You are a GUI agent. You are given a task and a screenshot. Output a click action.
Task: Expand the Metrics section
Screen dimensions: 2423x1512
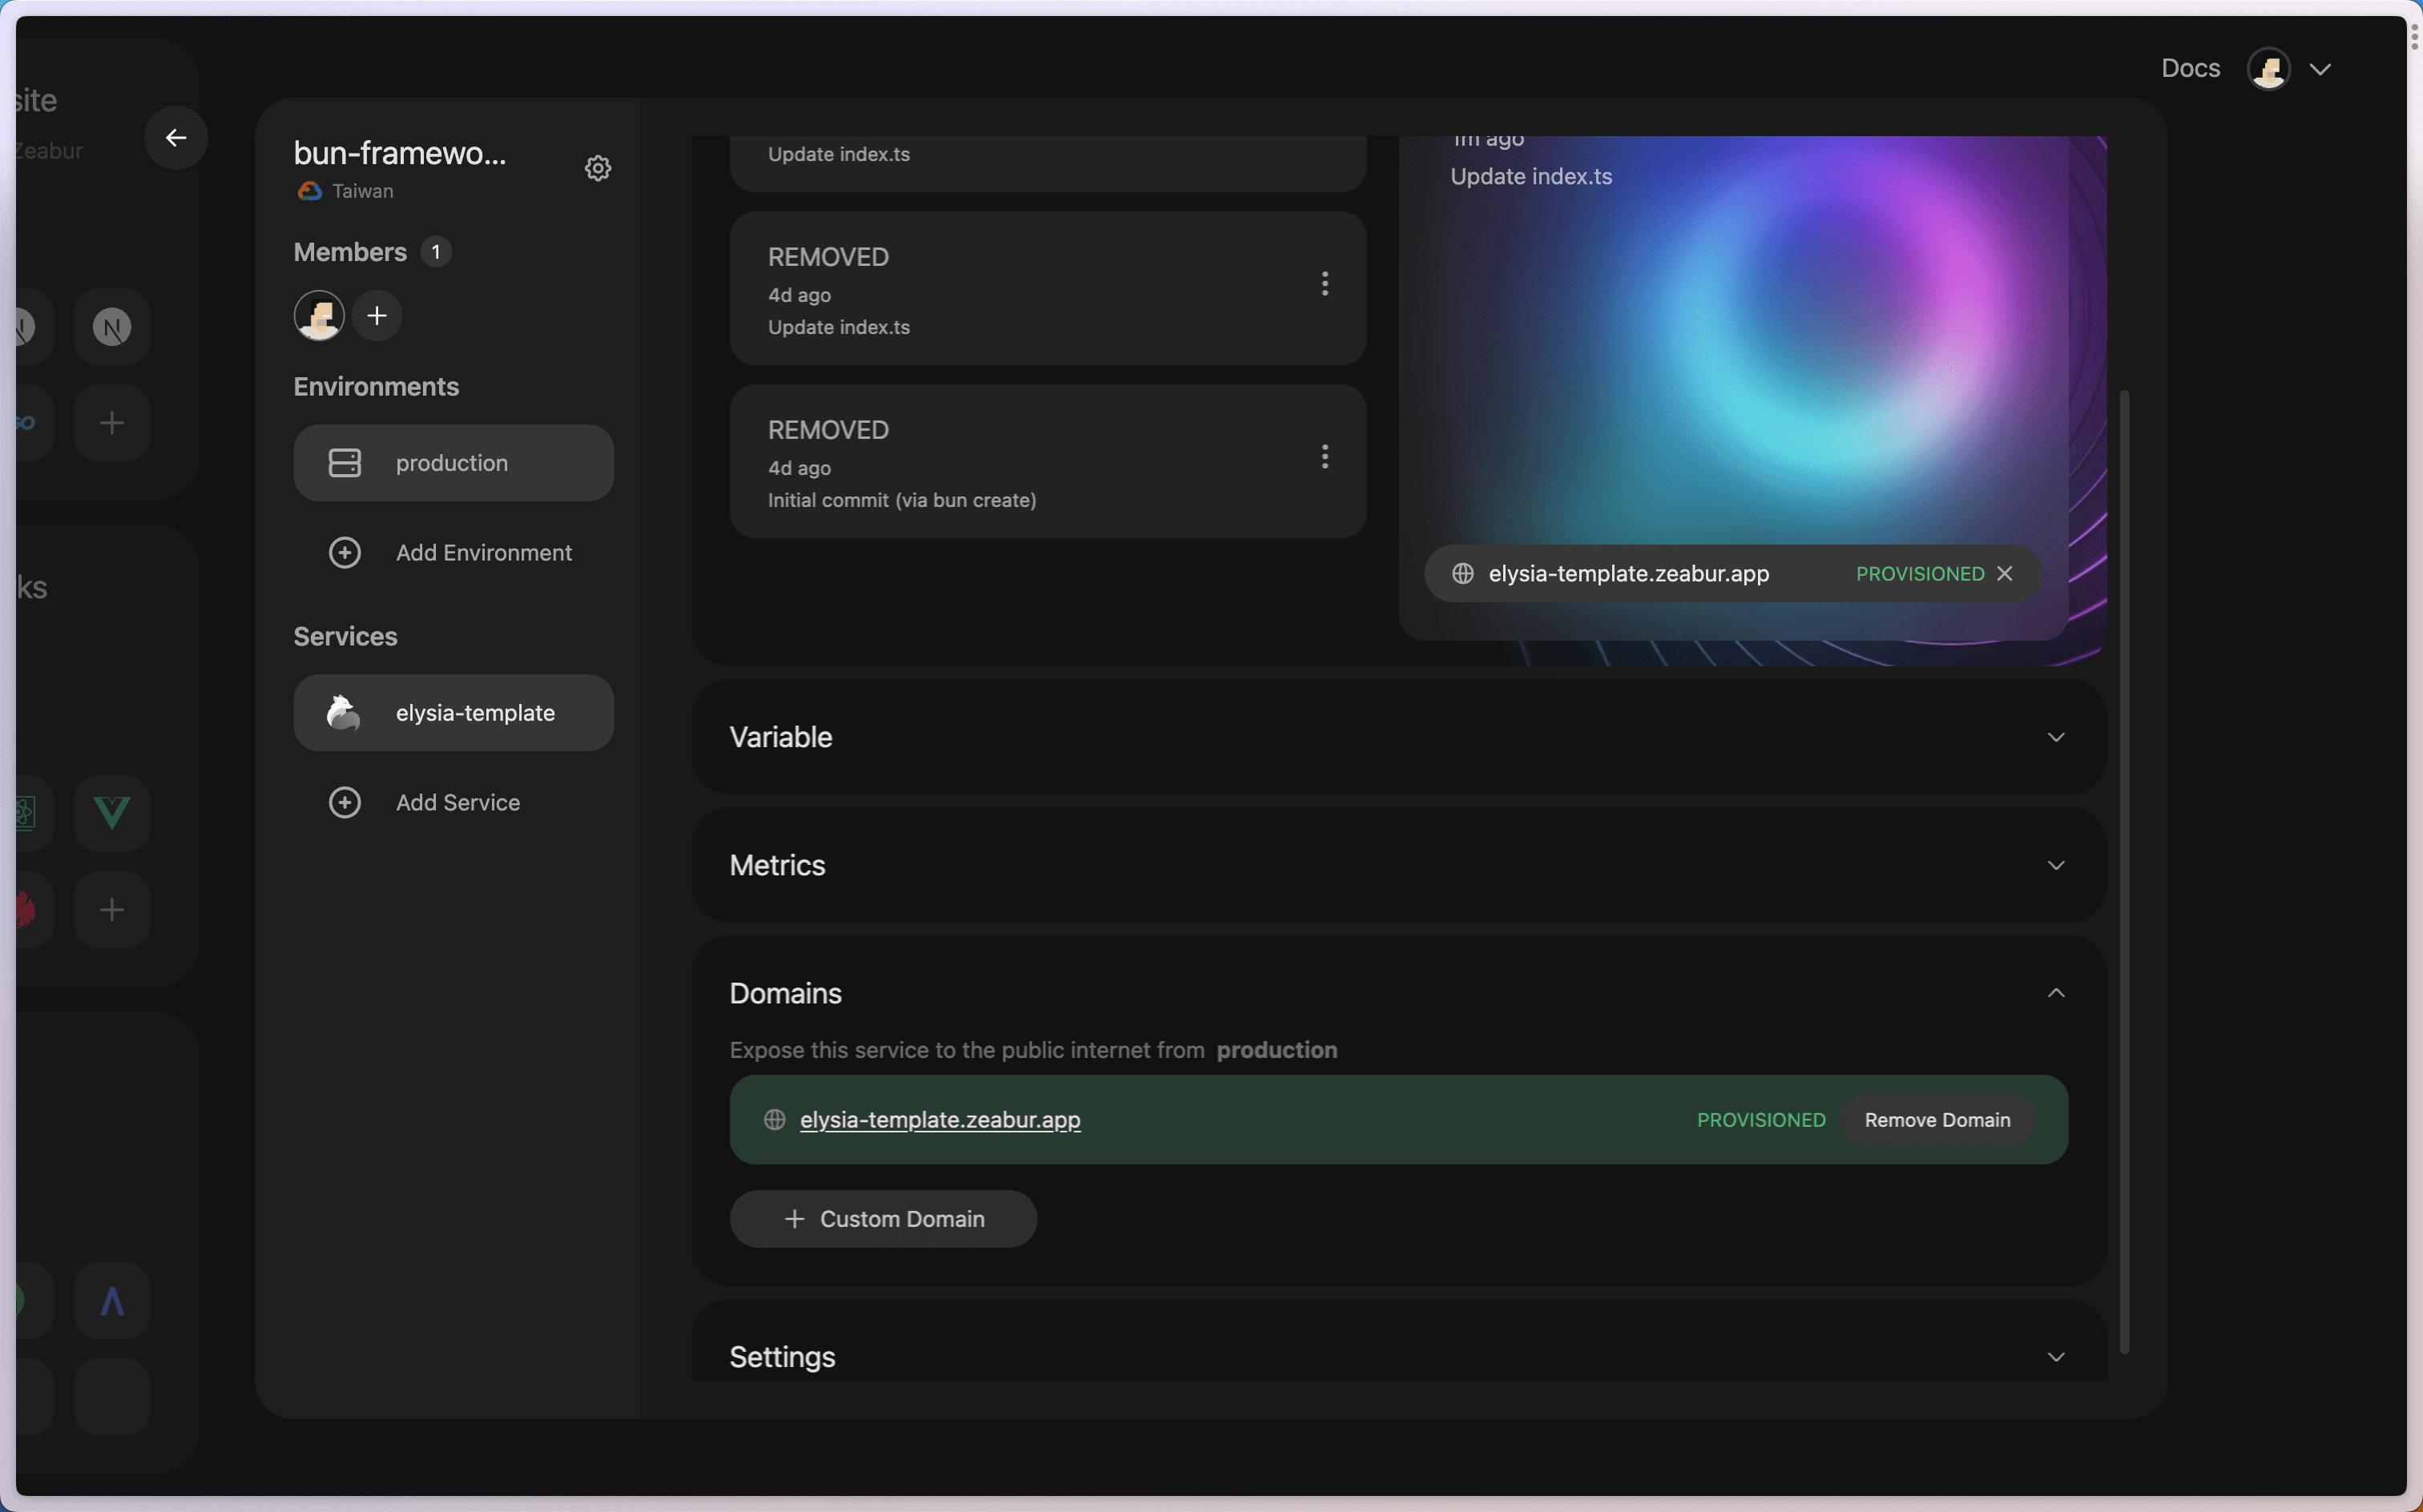point(1398,866)
